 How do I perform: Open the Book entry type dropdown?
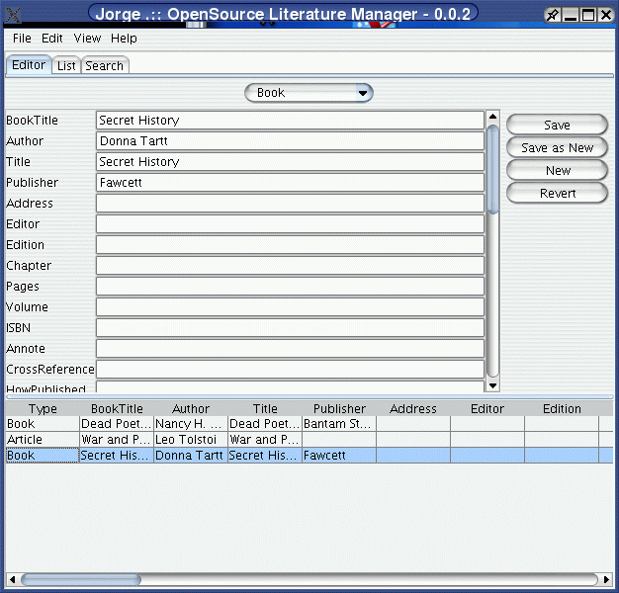point(309,93)
